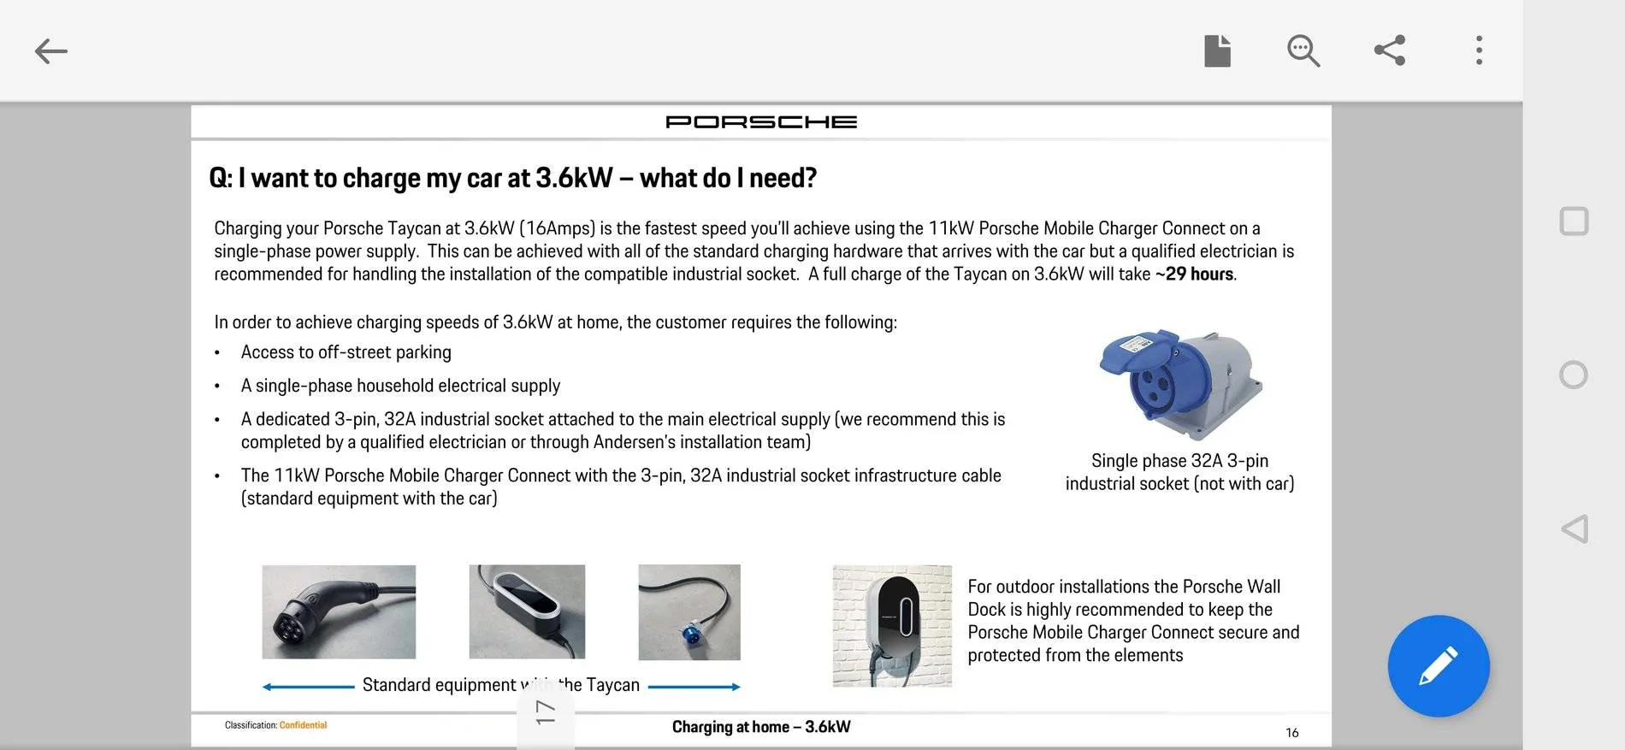Tap bullet "Access to off-street parking"

[x=346, y=352]
